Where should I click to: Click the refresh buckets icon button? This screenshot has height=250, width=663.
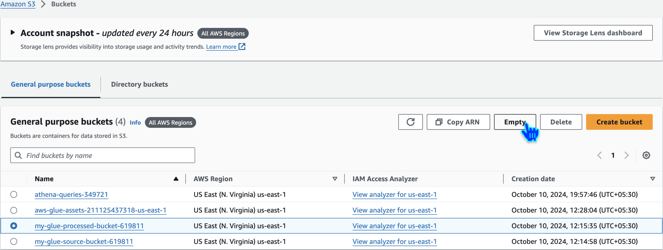pyautogui.click(x=410, y=122)
